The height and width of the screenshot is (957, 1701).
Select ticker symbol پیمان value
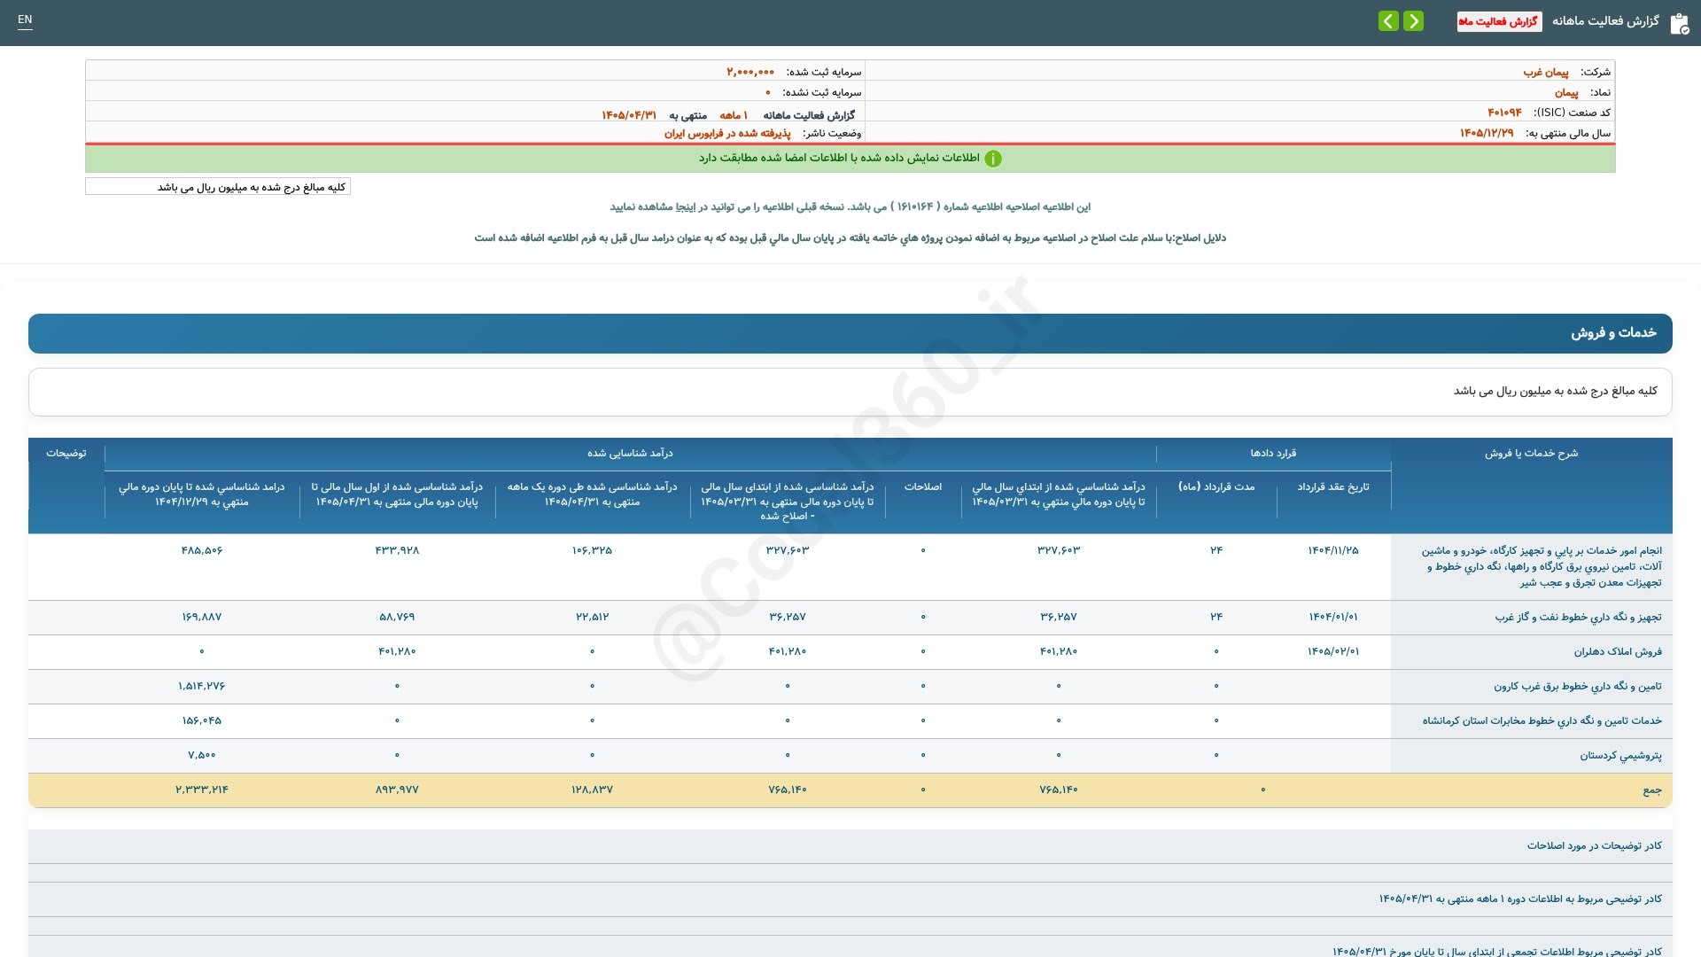click(1566, 92)
